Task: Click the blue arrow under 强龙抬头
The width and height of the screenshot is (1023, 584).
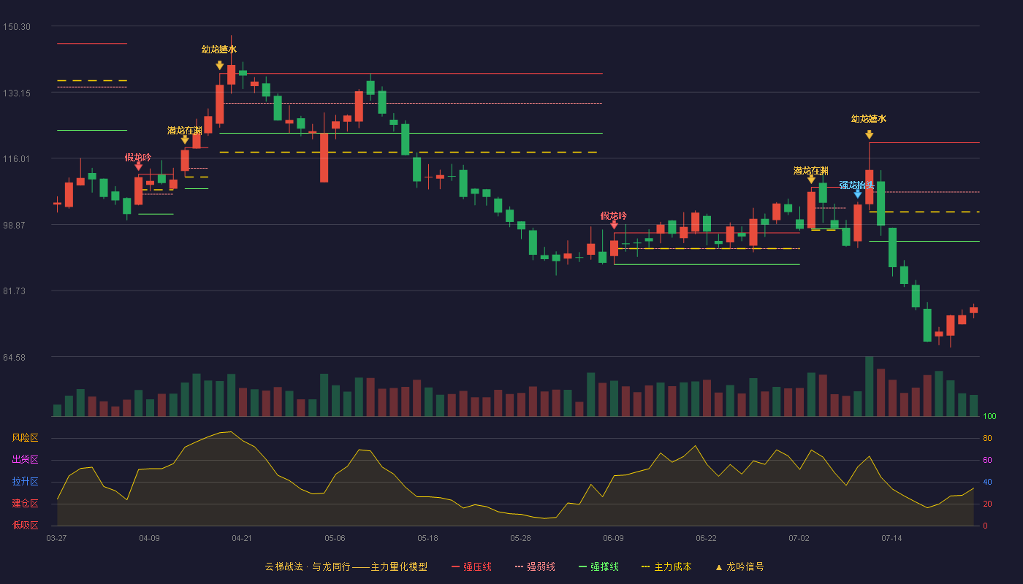Action: click(x=858, y=194)
